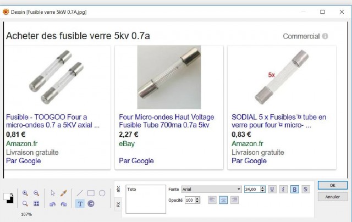Click the zoom out magnifier icon
The width and height of the screenshot is (352, 222).
tap(36, 193)
